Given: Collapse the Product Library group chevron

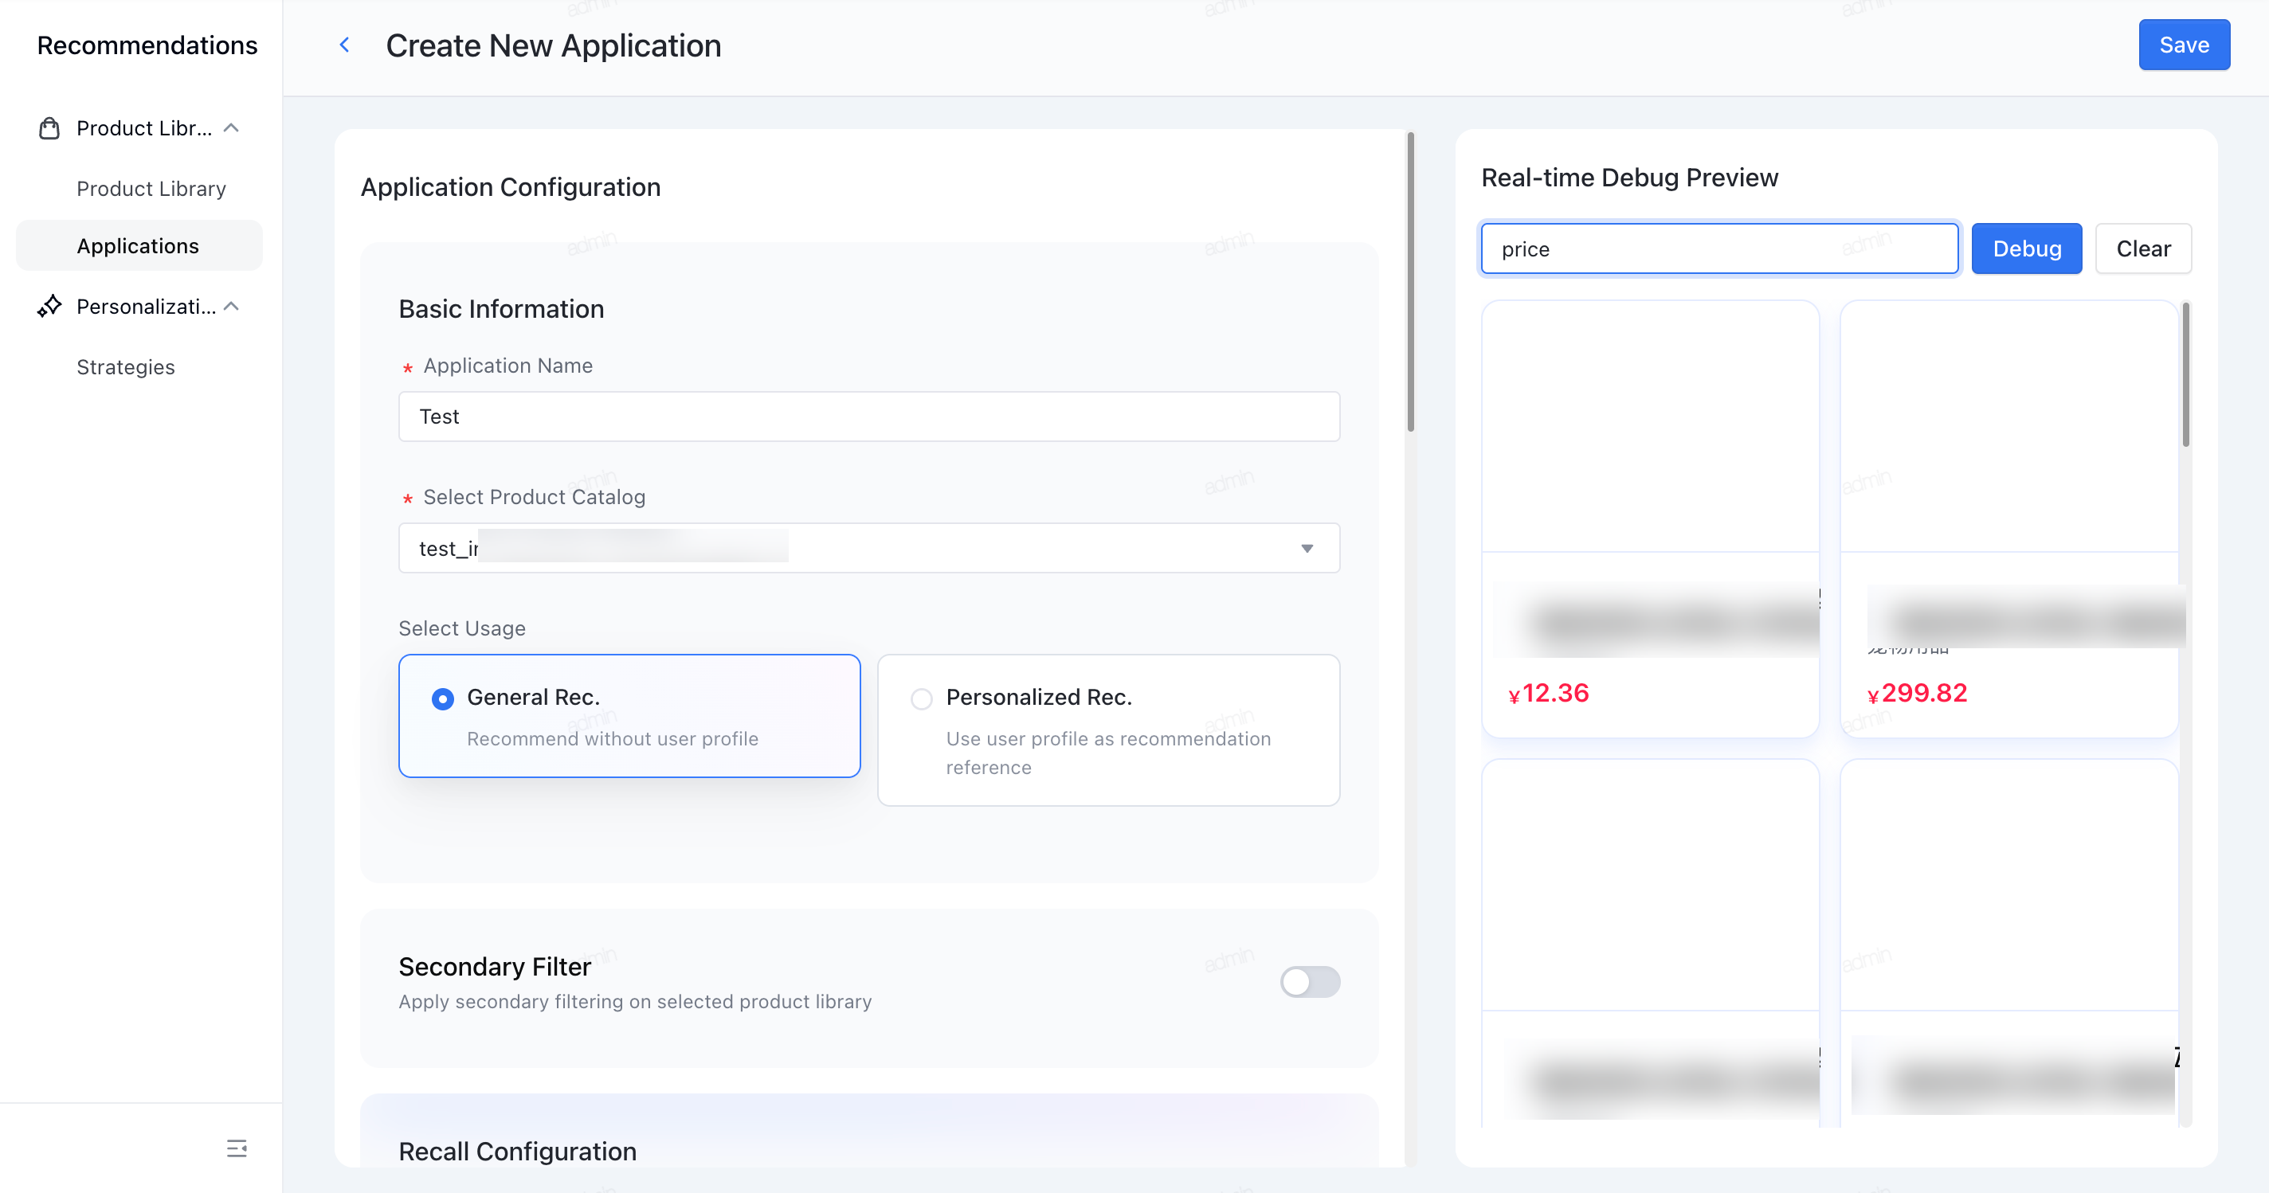Looking at the screenshot, I should 232,127.
